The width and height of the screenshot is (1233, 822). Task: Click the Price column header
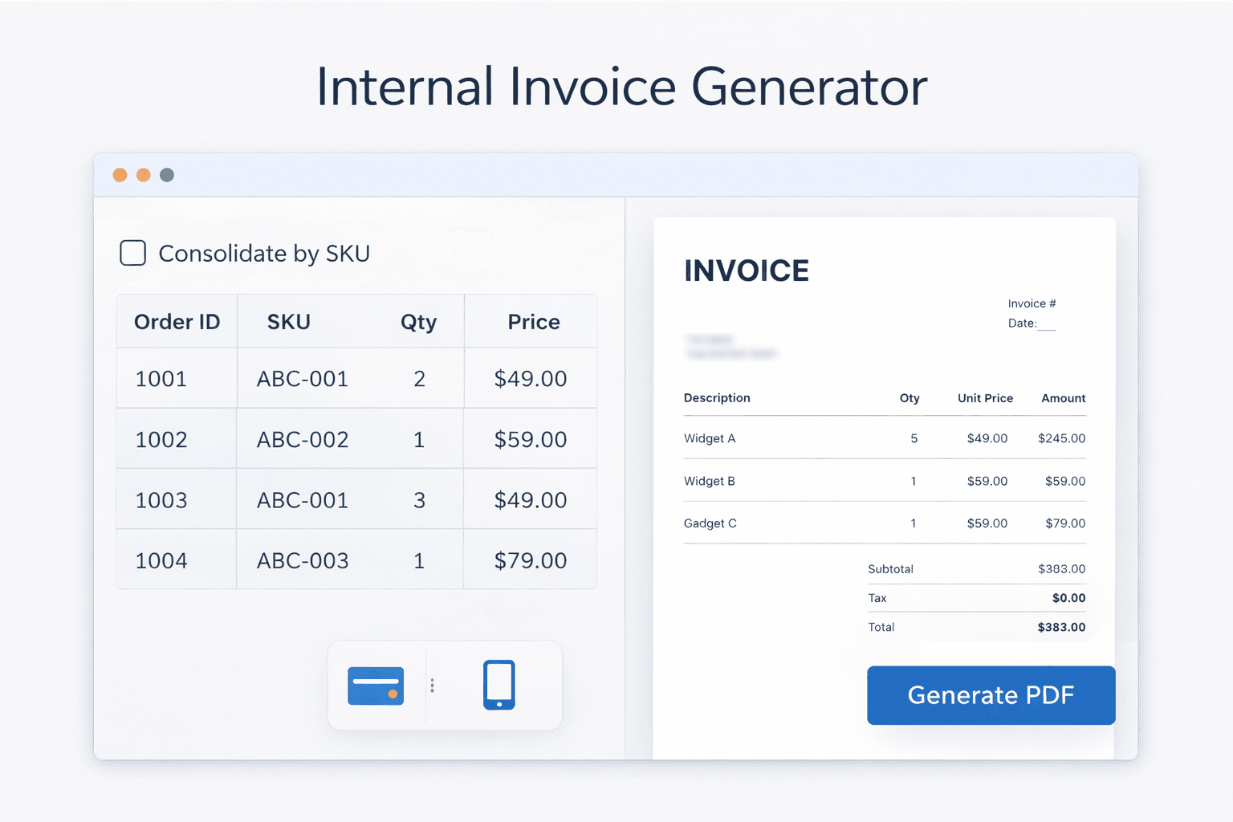(x=532, y=321)
